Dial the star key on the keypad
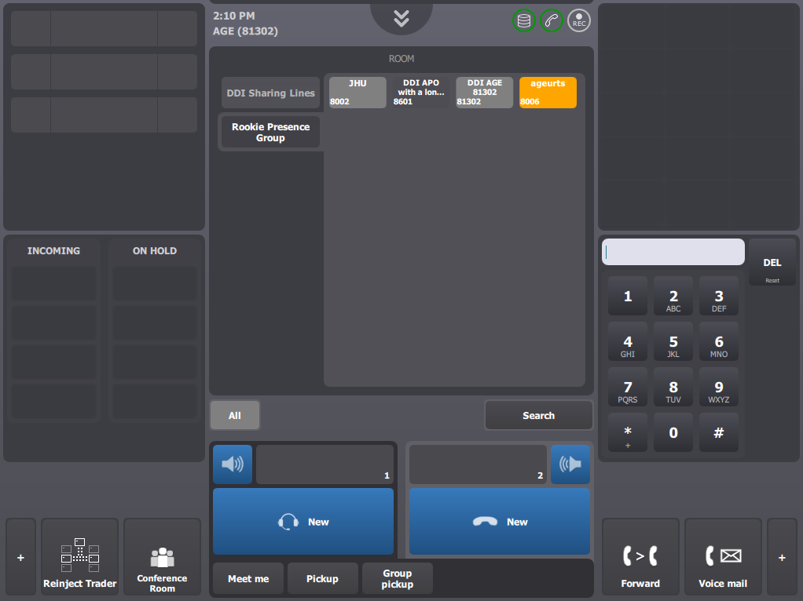The width and height of the screenshot is (803, 601). click(x=628, y=433)
